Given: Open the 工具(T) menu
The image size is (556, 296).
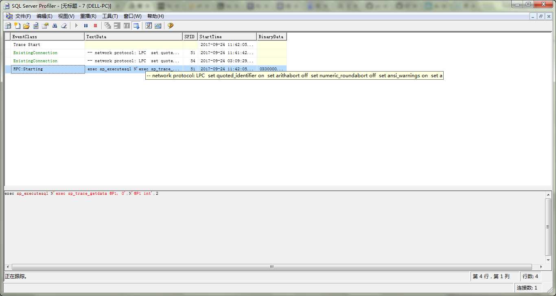Looking at the screenshot, I should (110, 16).
